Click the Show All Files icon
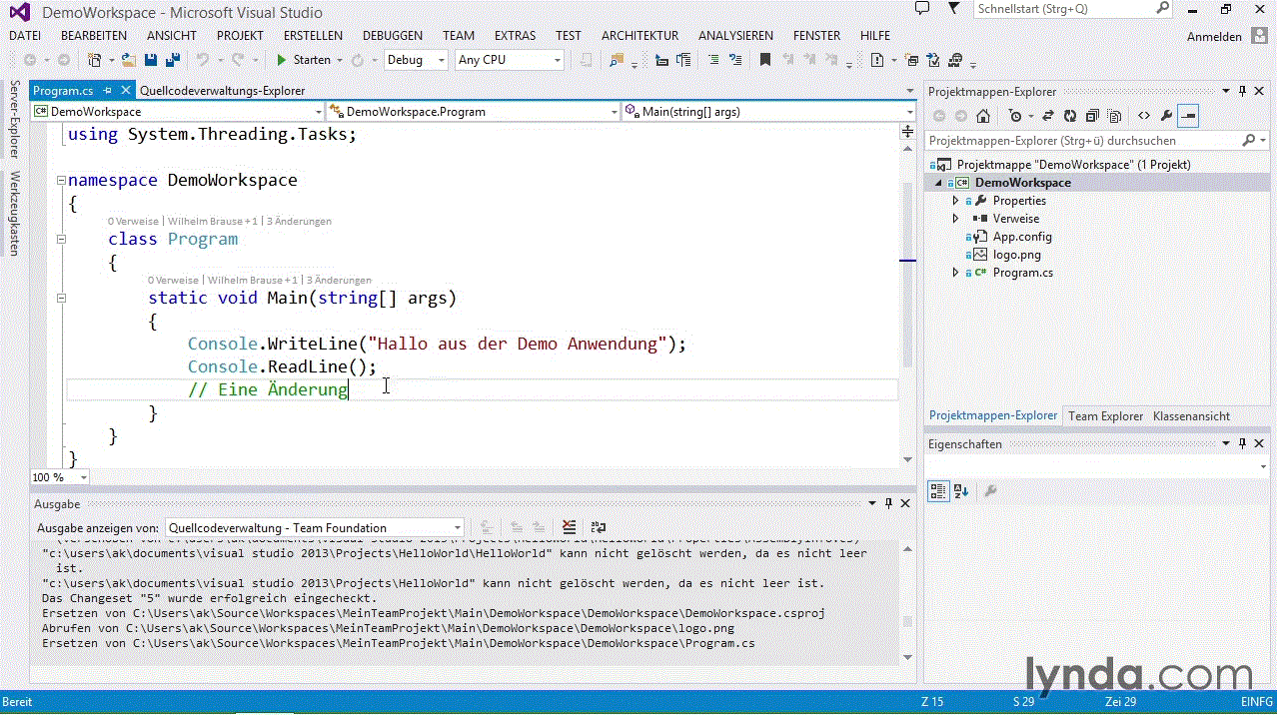Screen dimensions: 1277x715 point(1114,116)
